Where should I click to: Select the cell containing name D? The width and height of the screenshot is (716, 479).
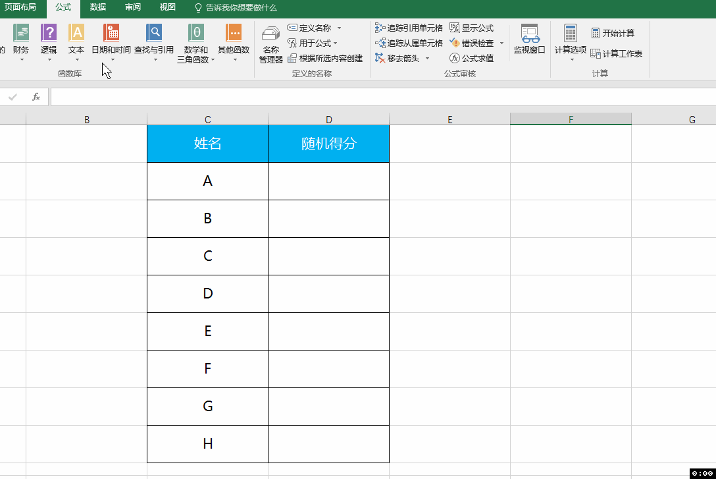[x=208, y=293]
